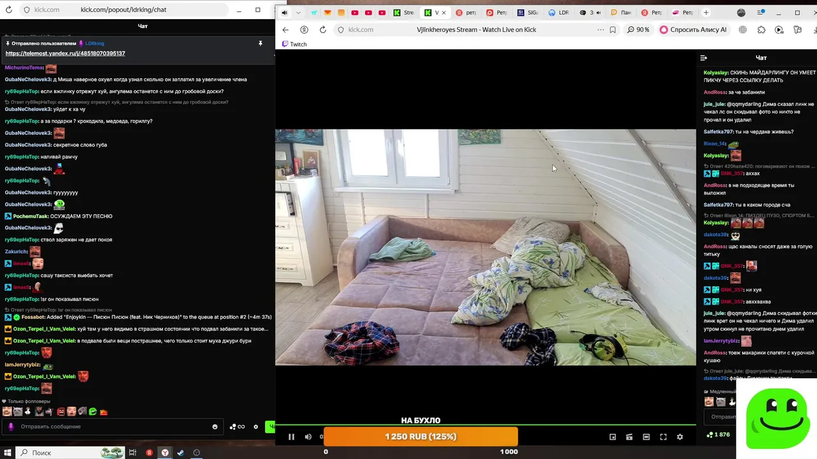Open the emoji picker in the popout chat input
Image resolution: width=817 pixels, height=459 pixels.
click(214, 426)
